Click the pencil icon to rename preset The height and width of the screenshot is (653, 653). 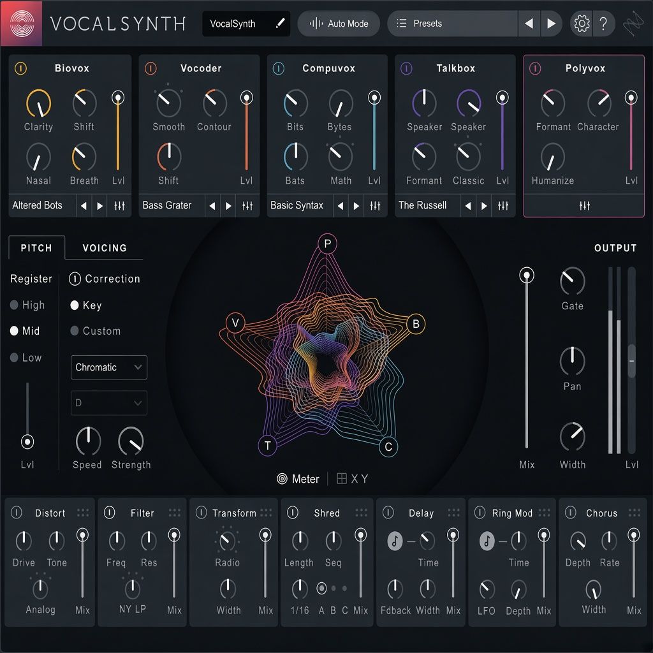point(281,23)
